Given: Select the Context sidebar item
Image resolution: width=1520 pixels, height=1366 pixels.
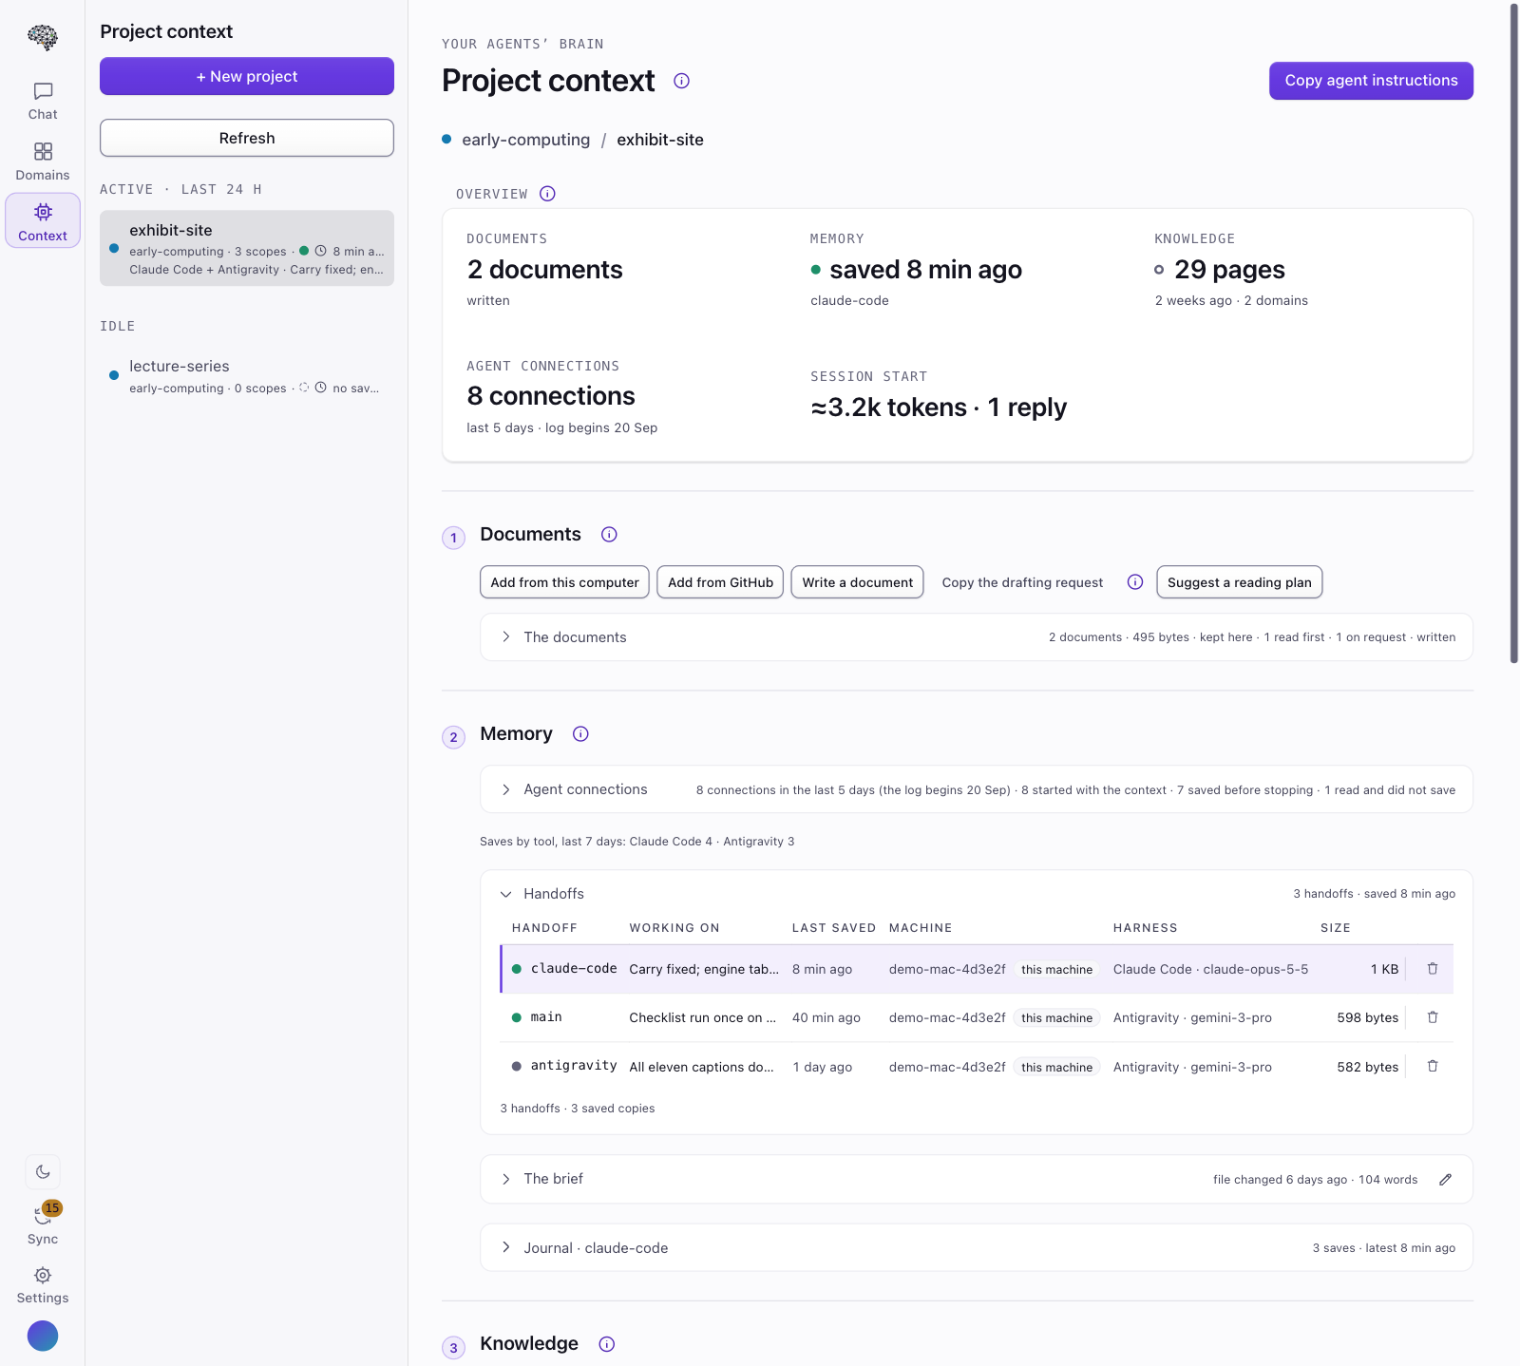Looking at the screenshot, I should (x=43, y=221).
